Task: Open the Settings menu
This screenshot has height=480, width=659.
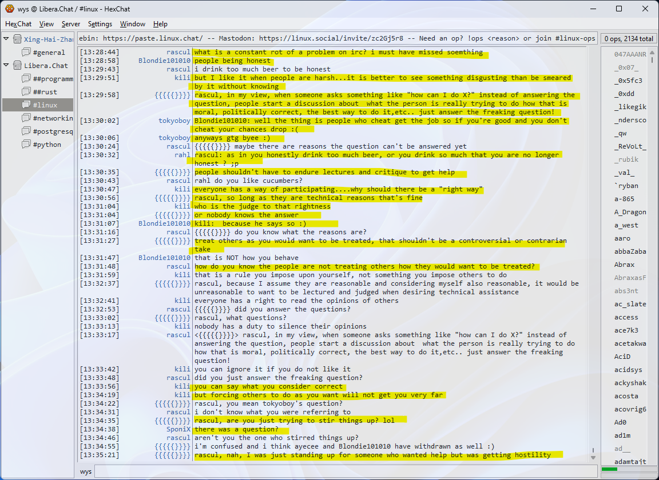Action: click(x=100, y=24)
